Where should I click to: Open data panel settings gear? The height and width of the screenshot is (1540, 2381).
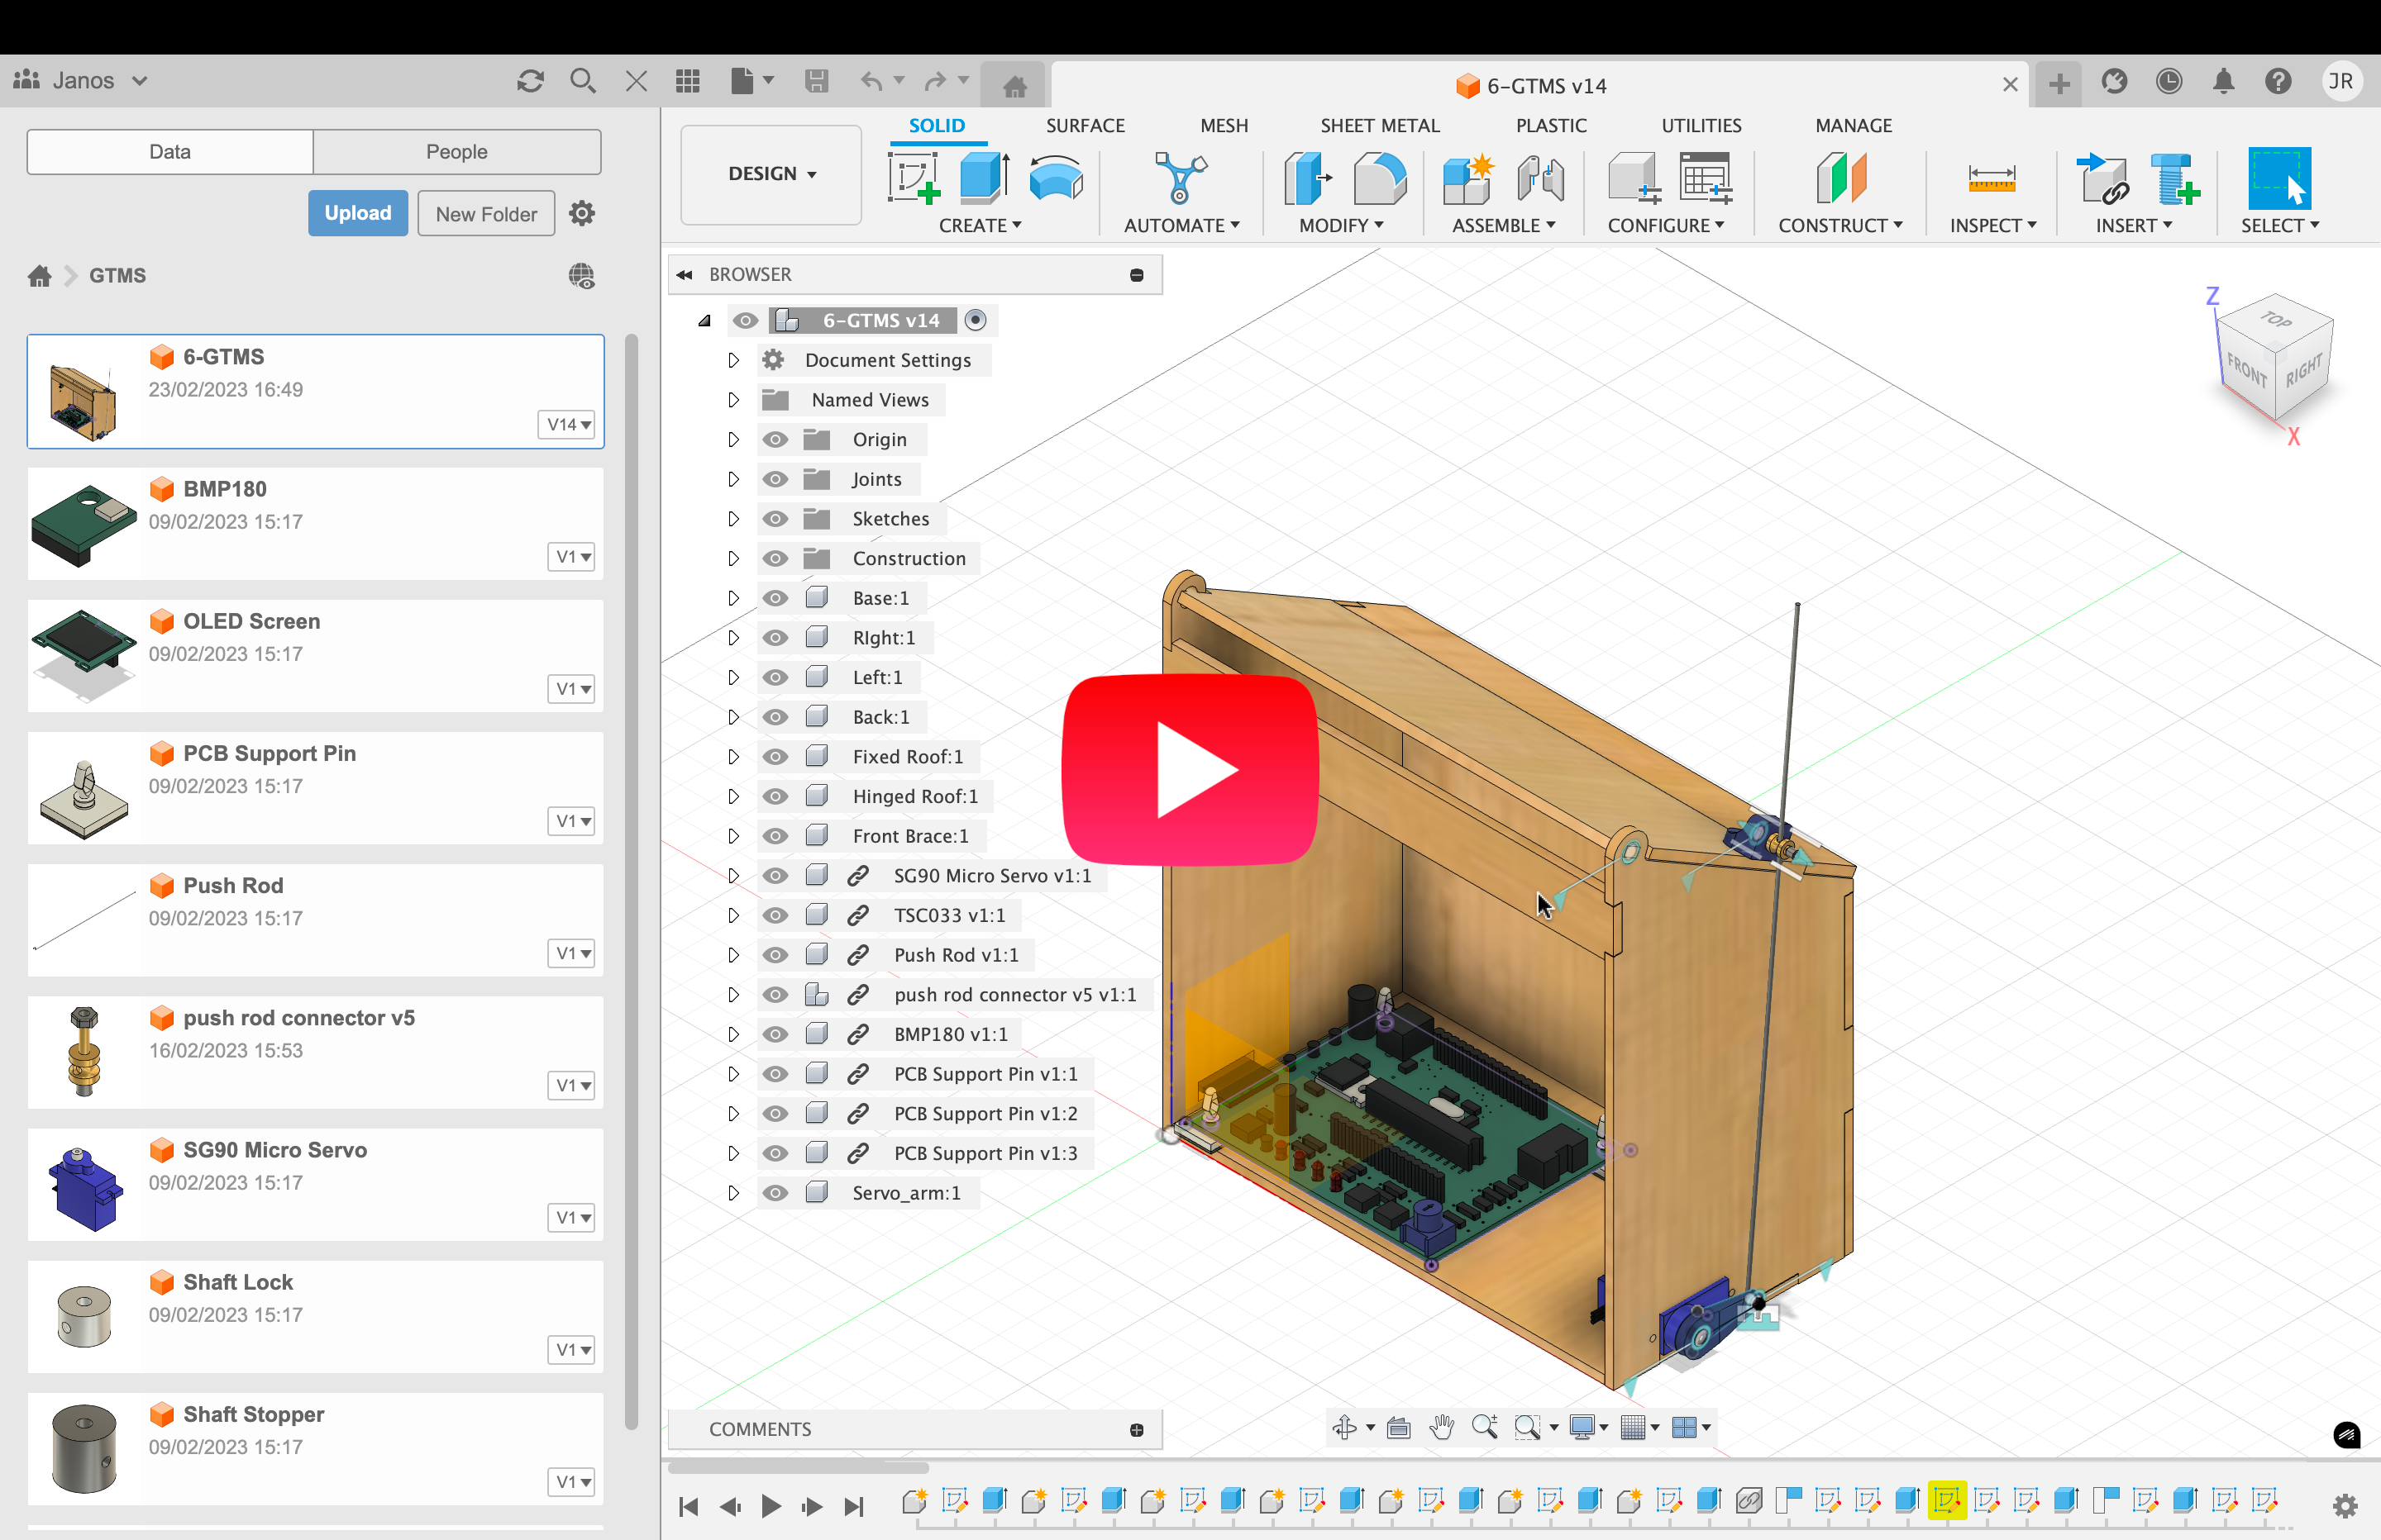[x=581, y=213]
